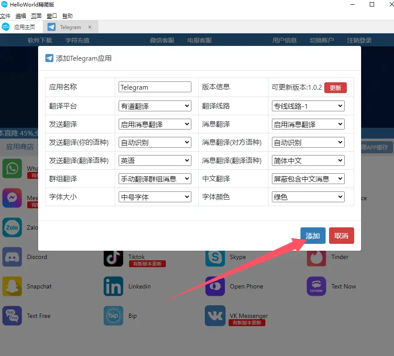Click the 可更新版本:1.0.2 text
The height and width of the screenshot is (356, 394).
click(x=297, y=87)
